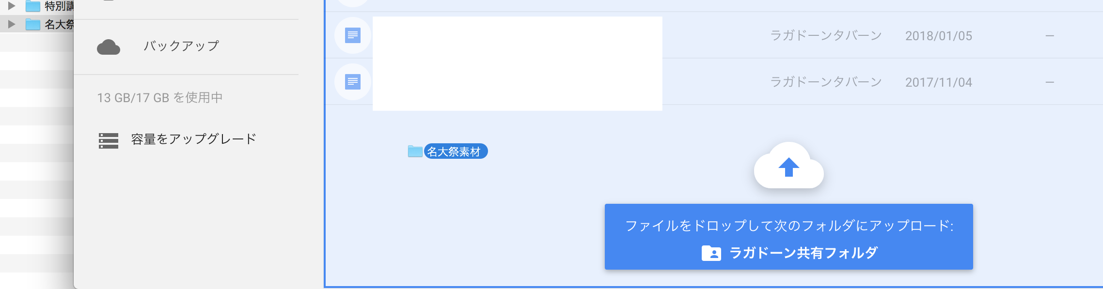Click ラガドーン共有フォルダ in the upload banner
Screen dimensions: 1103x289
coord(804,253)
